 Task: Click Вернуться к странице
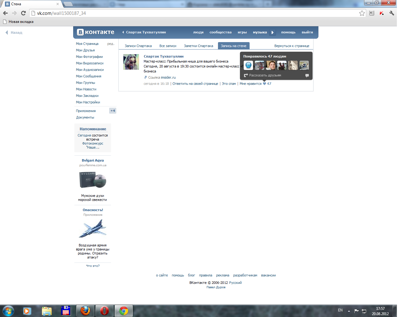[x=292, y=46]
